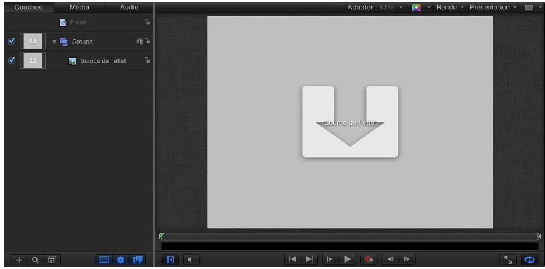545x269 pixels.
Task: Open the Rendu dropdown menu
Action: pos(450,7)
